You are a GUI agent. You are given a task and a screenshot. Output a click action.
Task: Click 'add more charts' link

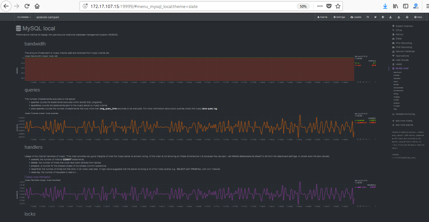pos(404,121)
